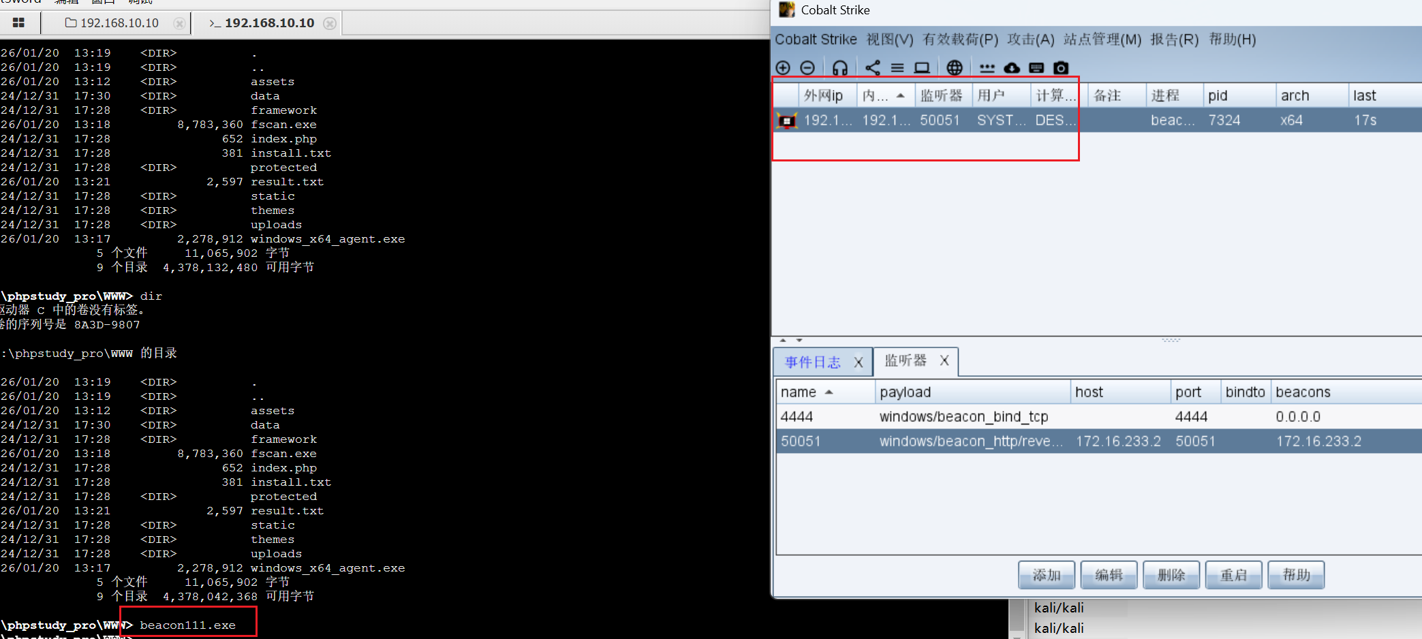The width and height of the screenshot is (1422, 639).
Task: Toggle sort on listeners name column
Action: [825, 392]
